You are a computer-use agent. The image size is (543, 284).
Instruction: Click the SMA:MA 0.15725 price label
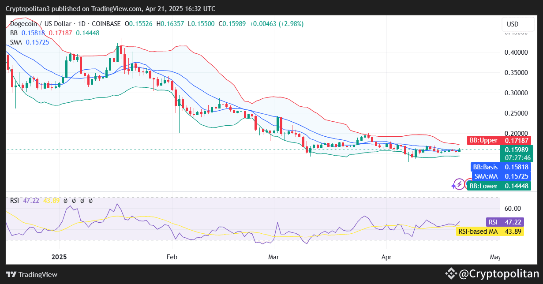tap(501, 176)
